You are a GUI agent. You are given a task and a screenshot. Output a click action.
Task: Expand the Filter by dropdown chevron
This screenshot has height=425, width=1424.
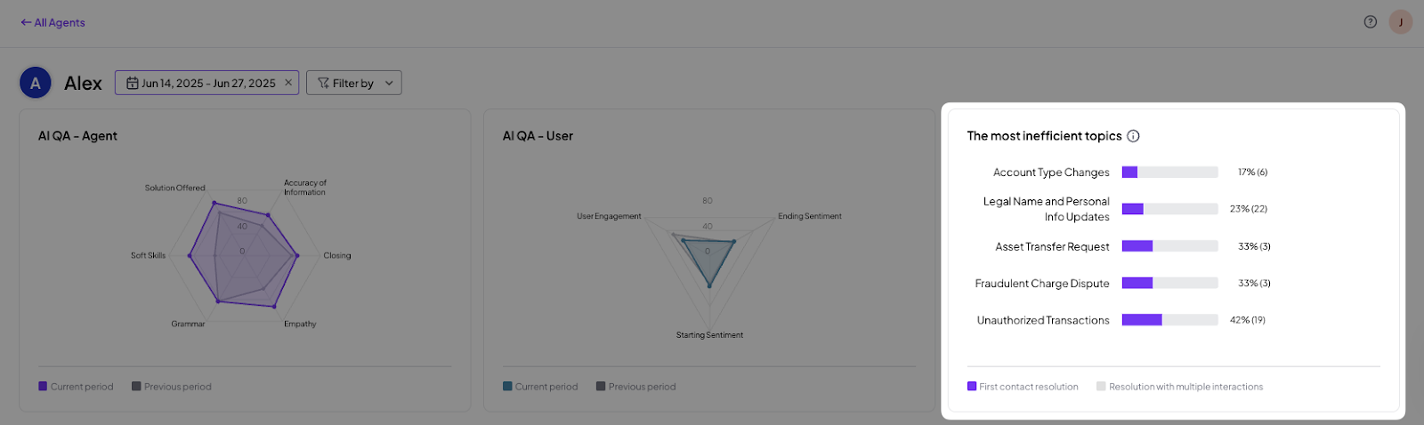(x=389, y=84)
